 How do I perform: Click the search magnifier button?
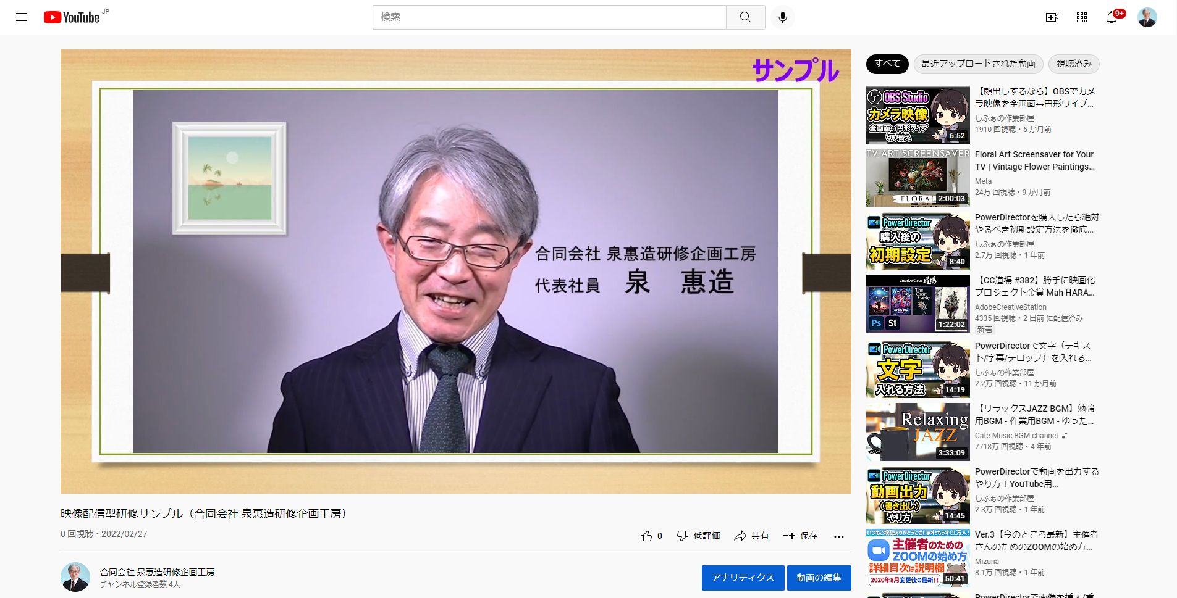point(746,17)
